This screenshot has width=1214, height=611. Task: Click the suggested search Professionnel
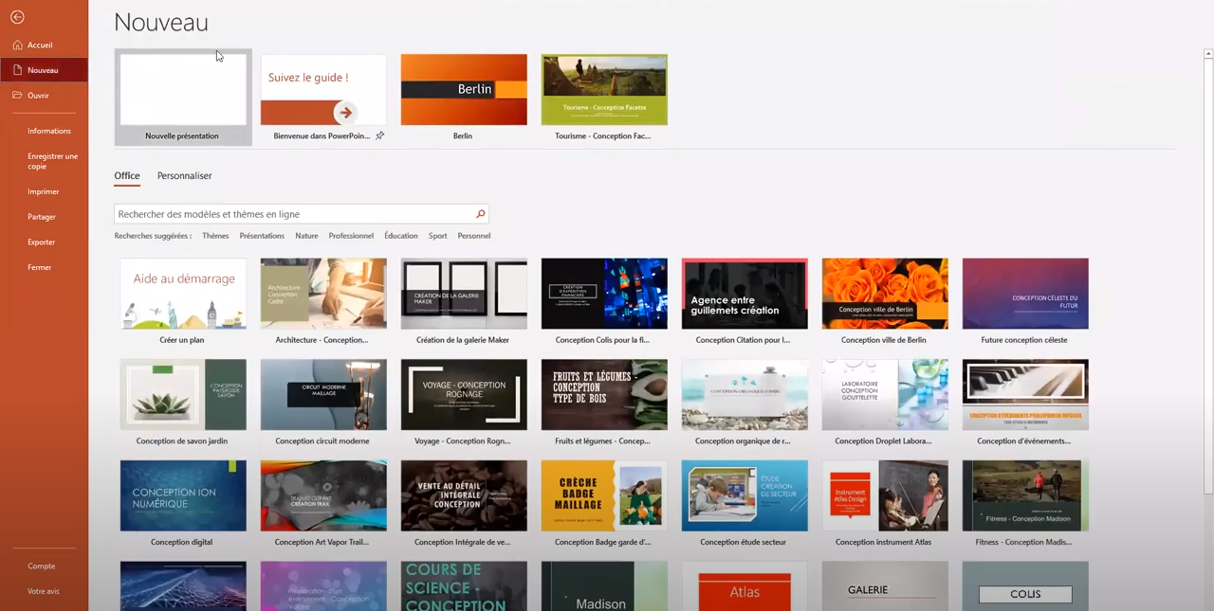[x=351, y=236]
